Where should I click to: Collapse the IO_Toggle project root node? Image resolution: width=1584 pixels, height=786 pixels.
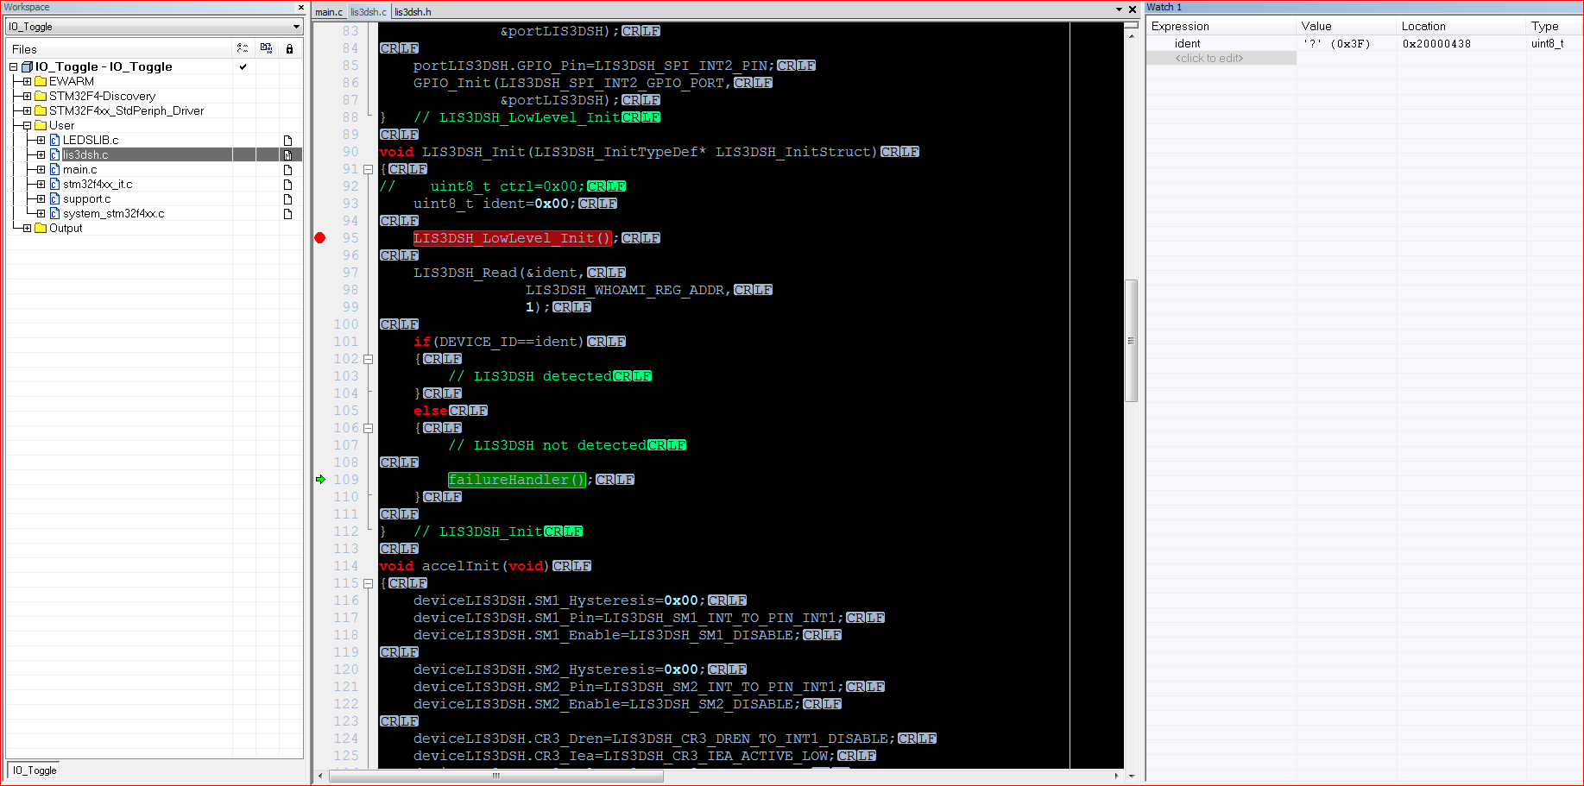point(14,66)
